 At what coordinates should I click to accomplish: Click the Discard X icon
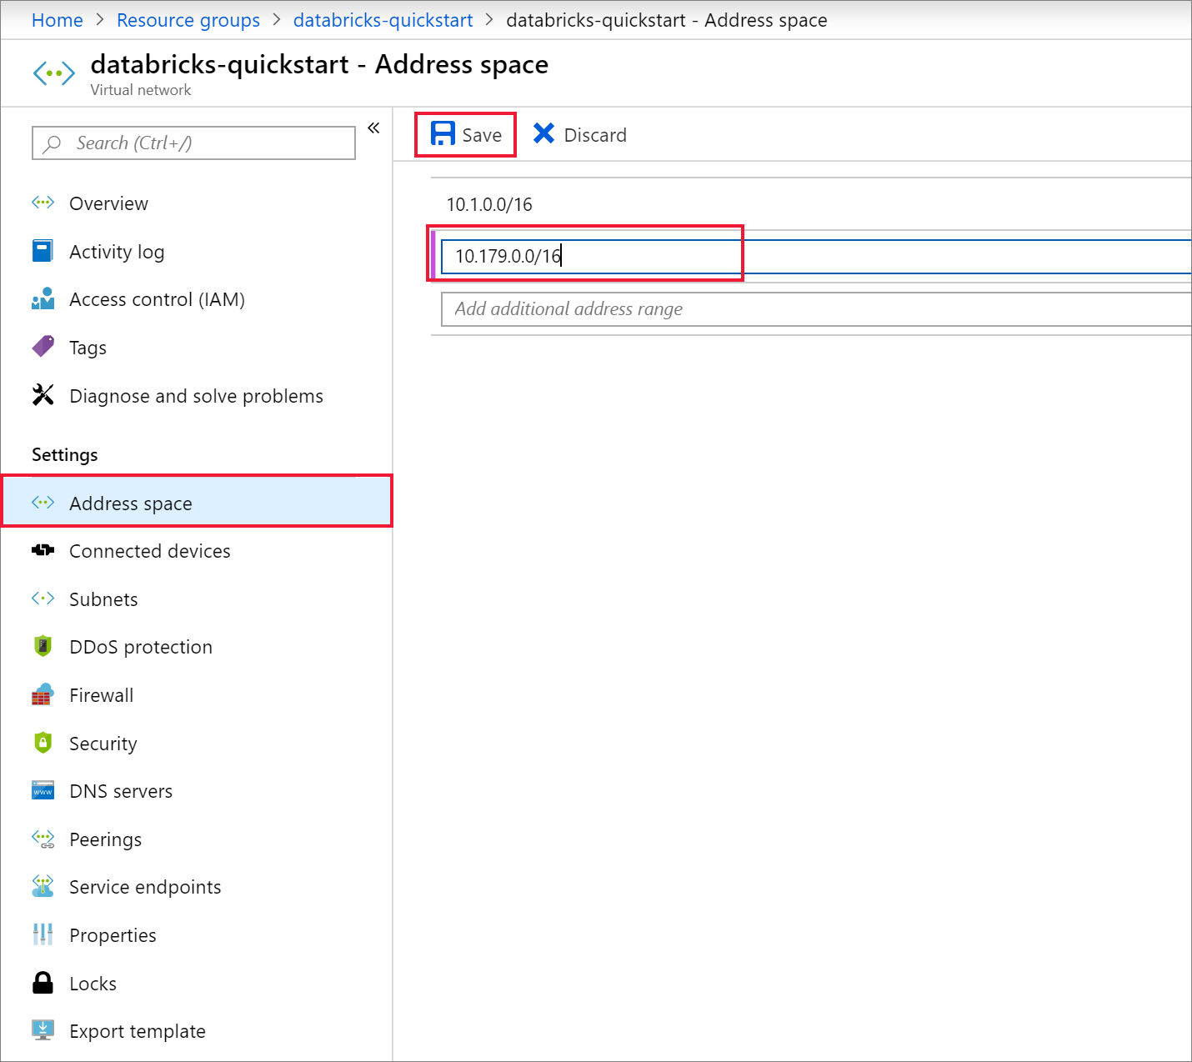(x=544, y=133)
